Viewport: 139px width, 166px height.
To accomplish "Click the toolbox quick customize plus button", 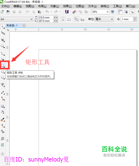I will [3, 154].
